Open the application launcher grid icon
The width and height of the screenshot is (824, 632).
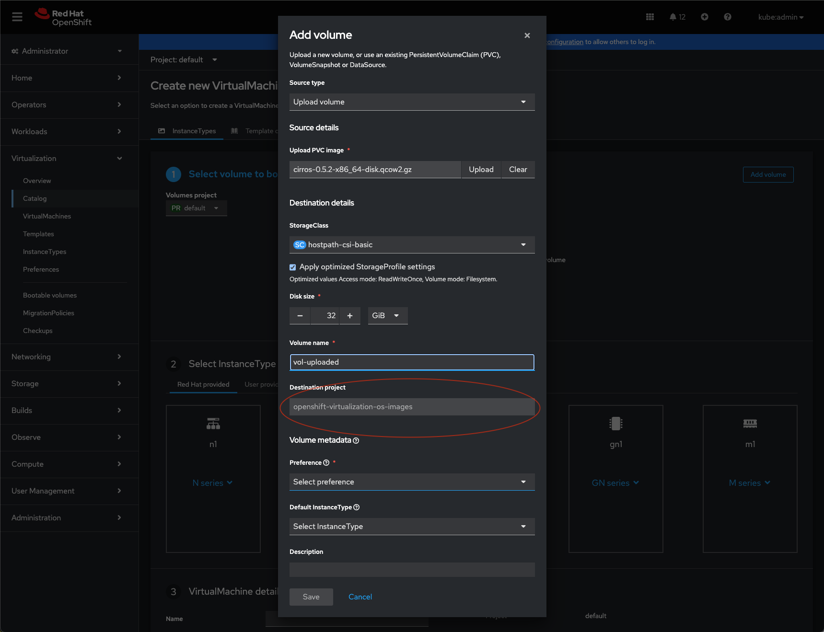[650, 17]
